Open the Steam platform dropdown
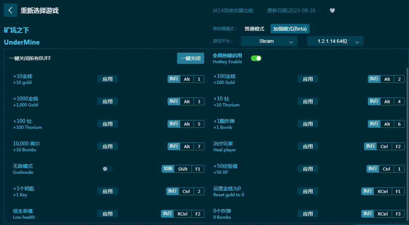 click(269, 41)
